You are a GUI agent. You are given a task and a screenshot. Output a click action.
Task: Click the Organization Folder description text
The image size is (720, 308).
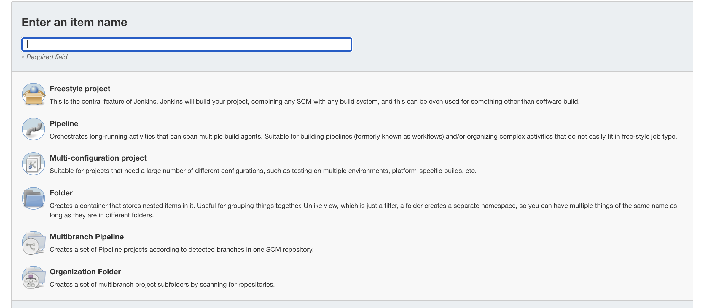[162, 285]
